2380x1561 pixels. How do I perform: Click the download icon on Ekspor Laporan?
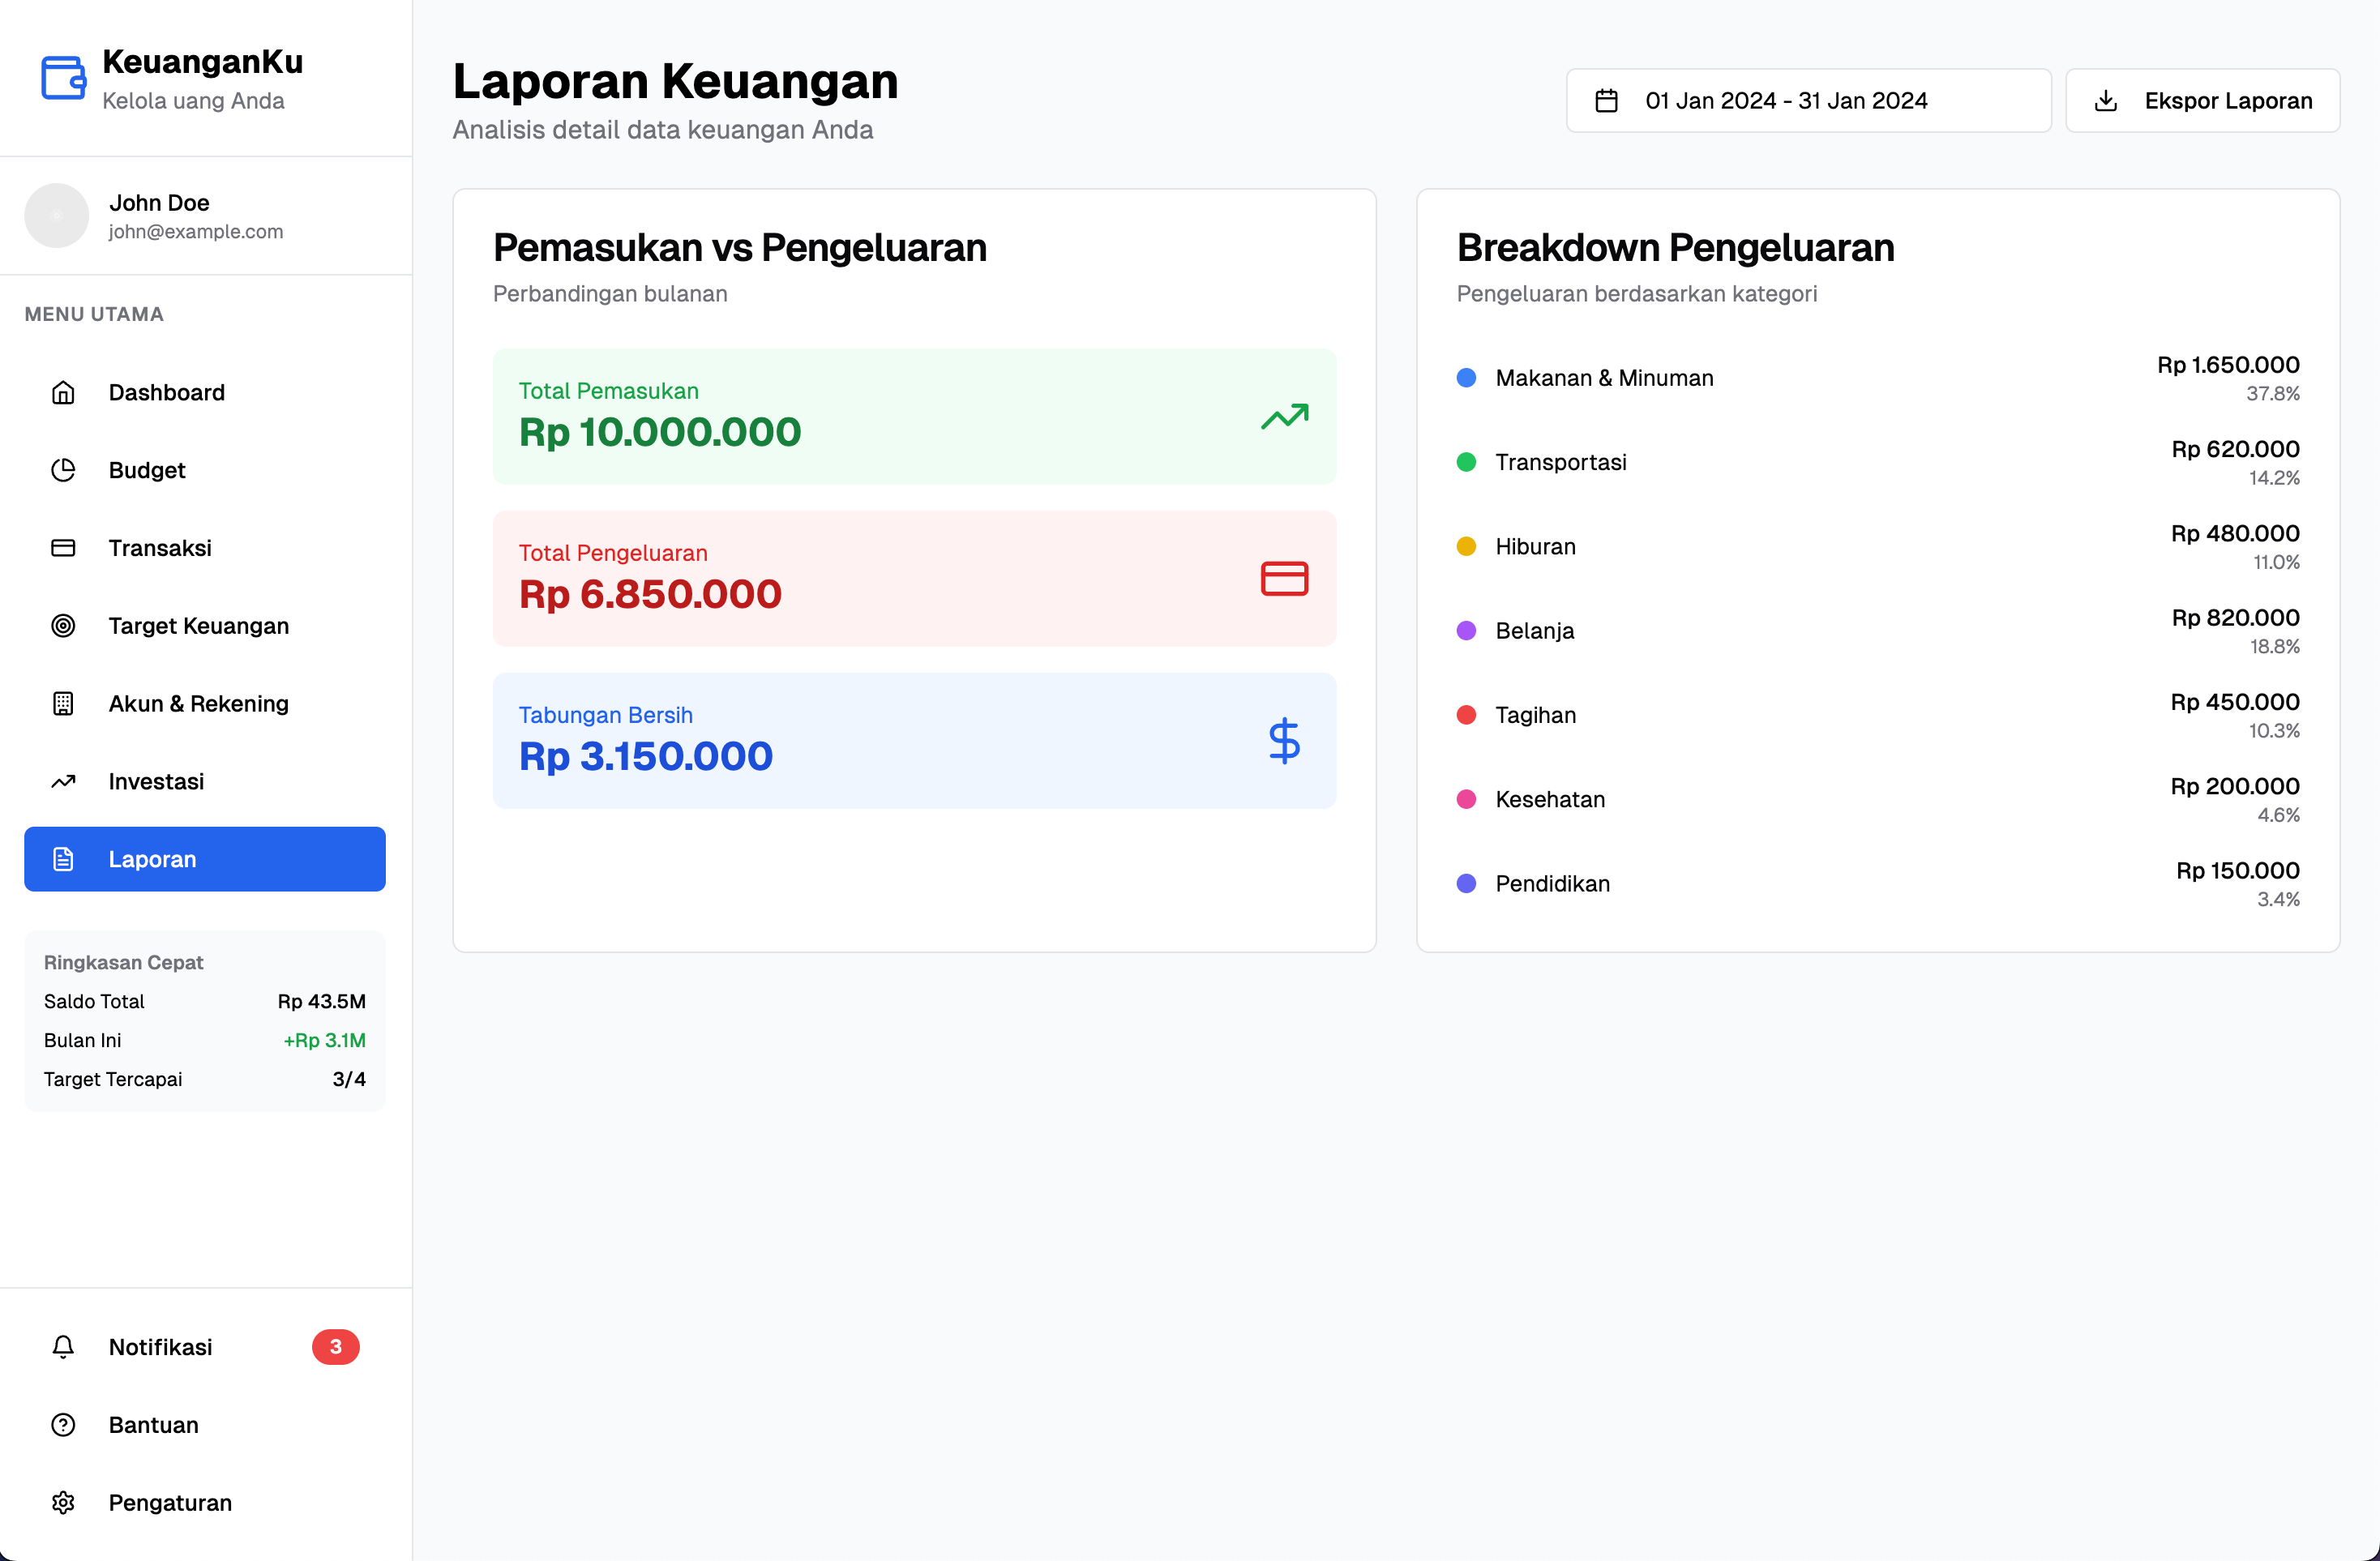(2105, 101)
